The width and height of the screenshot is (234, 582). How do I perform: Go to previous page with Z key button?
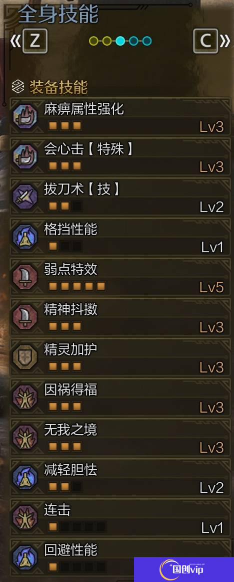pos(35,41)
